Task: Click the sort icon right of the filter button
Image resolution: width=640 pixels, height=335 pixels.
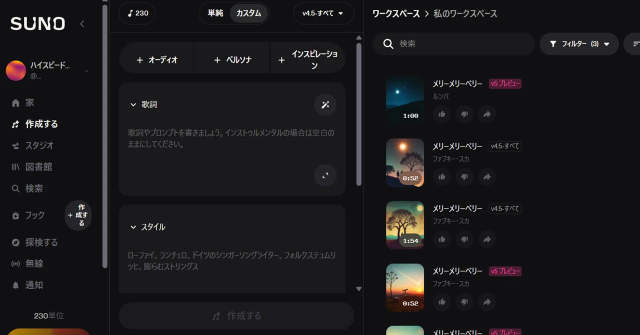Action: point(635,44)
